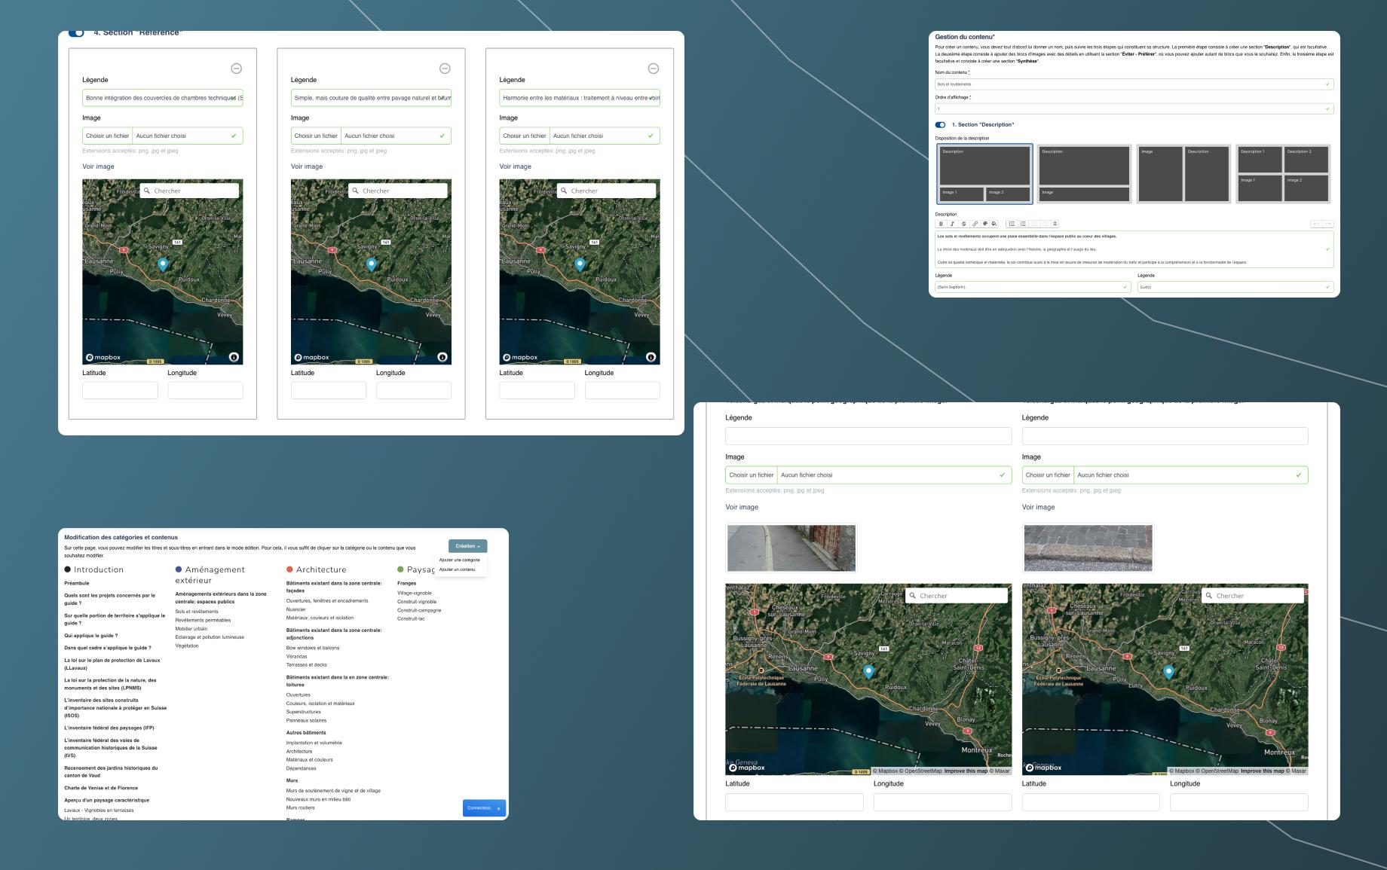Click map marker in the map below paving stone photo
The height and width of the screenshot is (870, 1387).
click(x=1168, y=672)
